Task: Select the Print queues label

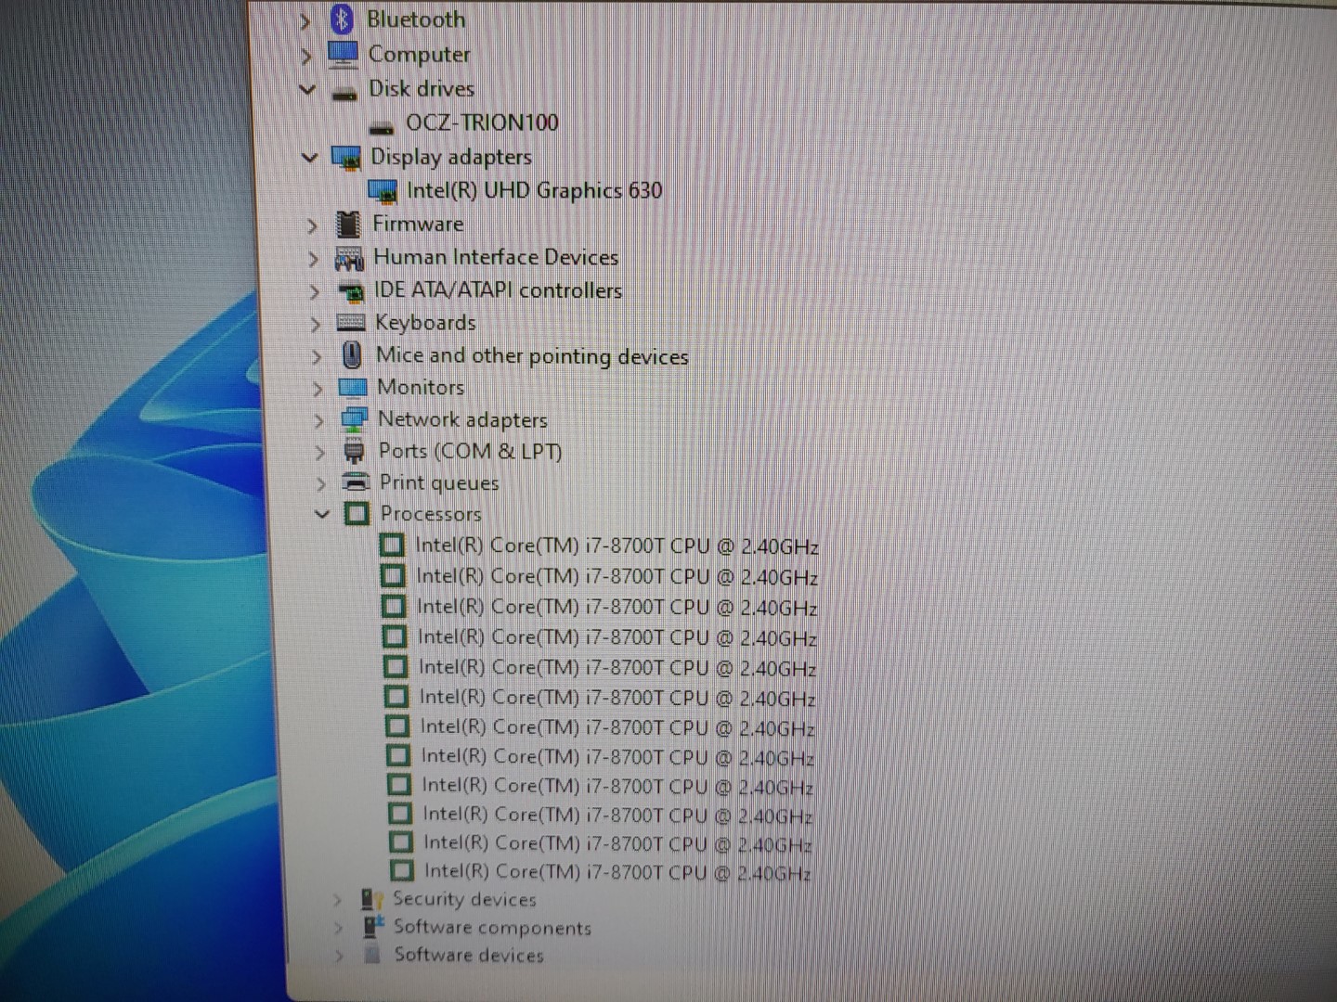Action: [x=439, y=482]
